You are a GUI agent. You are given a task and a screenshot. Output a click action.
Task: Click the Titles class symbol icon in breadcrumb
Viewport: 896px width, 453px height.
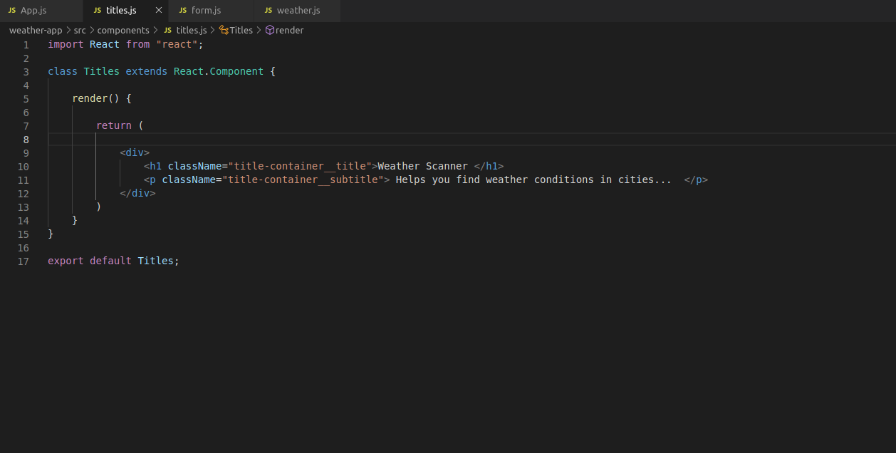224,31
